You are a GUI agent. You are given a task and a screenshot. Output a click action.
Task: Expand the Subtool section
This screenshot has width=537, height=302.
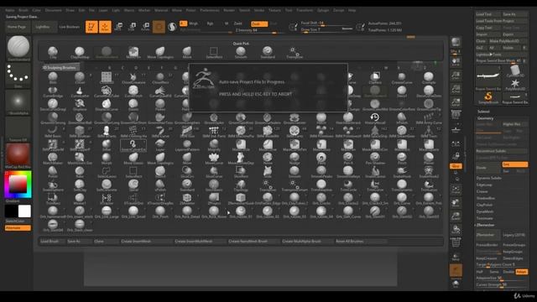(x=483, y=112)
